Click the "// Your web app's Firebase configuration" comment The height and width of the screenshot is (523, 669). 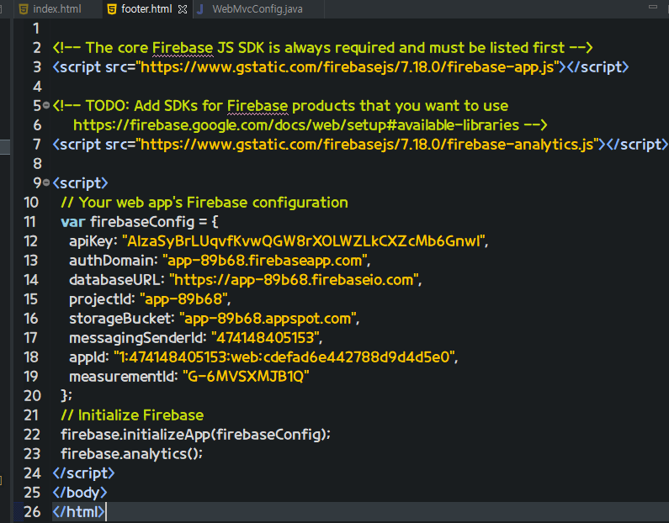point(204,203)
